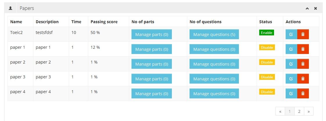This screenshot has height=121, width=326.
Task: Toggle Disable status badge of paper 1
Action: (267, 47)
